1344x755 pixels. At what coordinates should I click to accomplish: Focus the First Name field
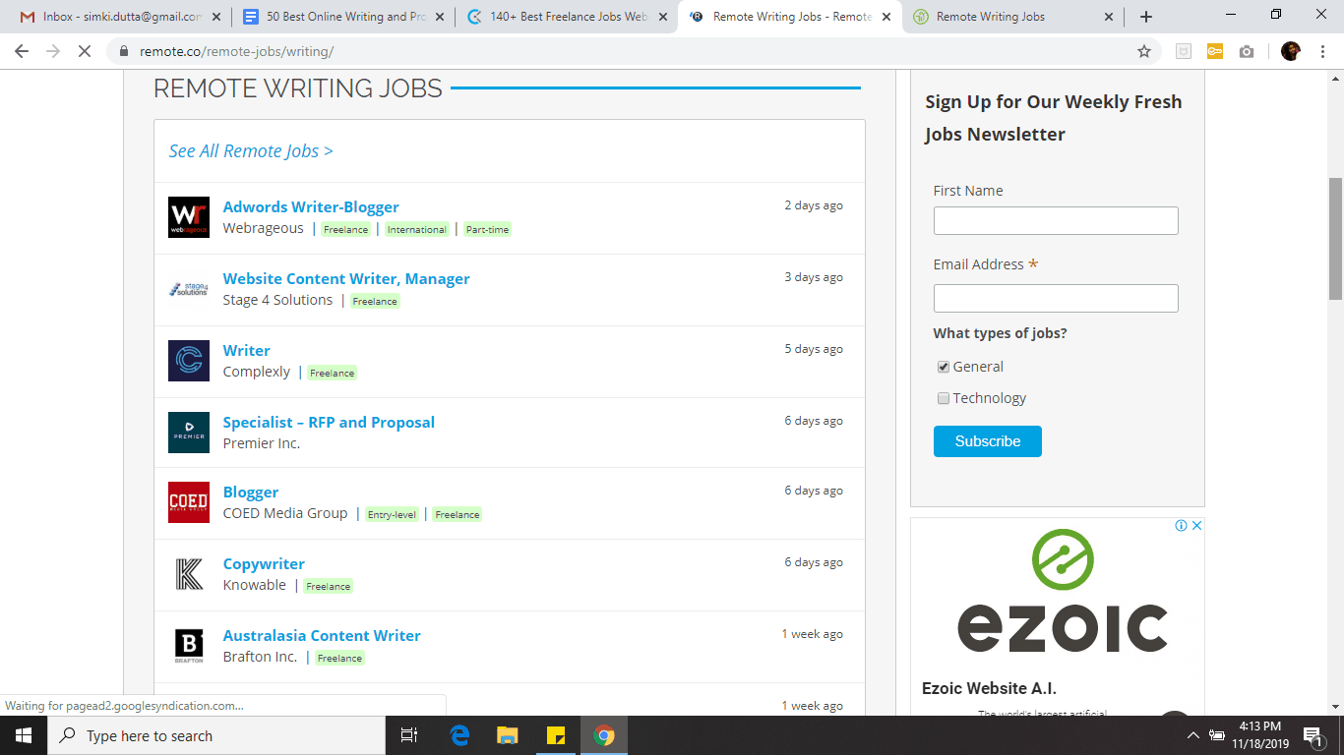point(1056,220)
